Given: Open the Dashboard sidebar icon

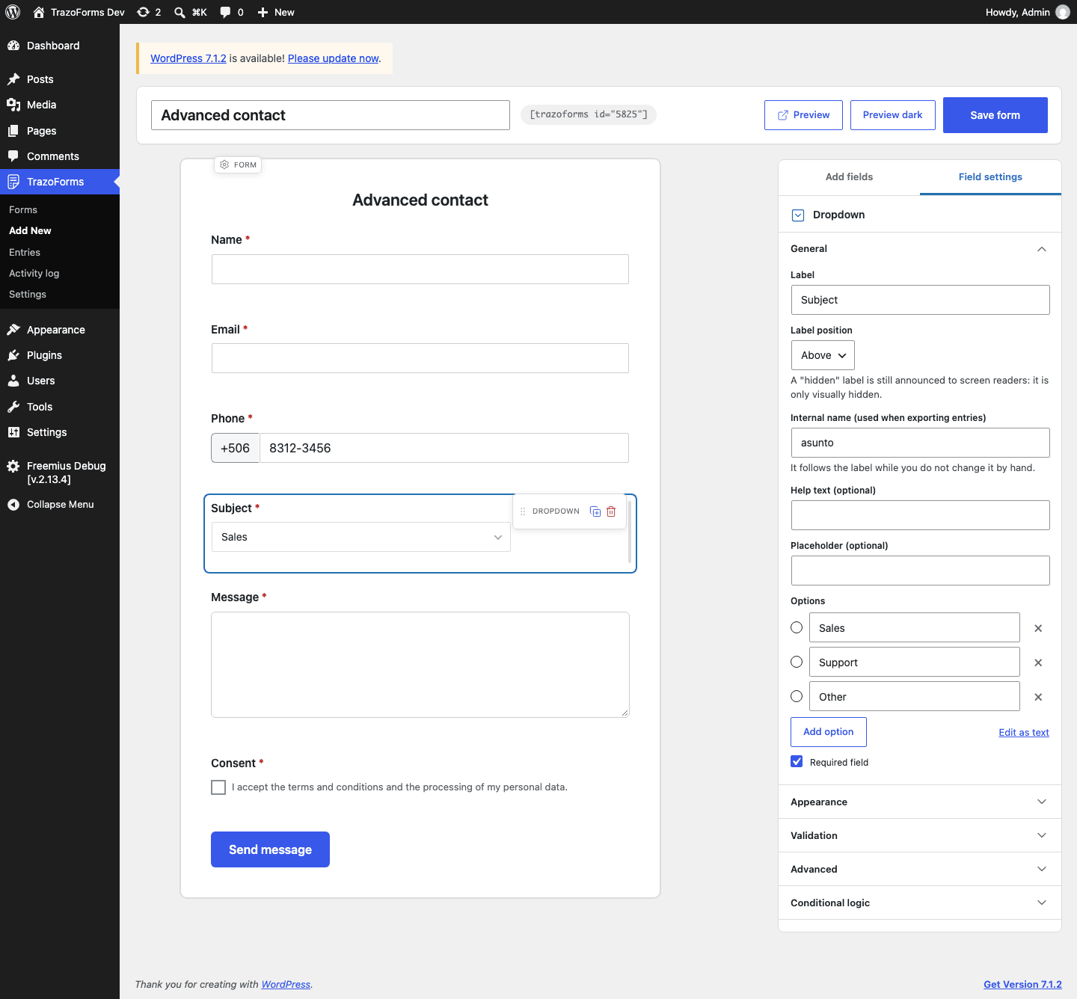Looking at the screenshot, I should pos(13,46).
